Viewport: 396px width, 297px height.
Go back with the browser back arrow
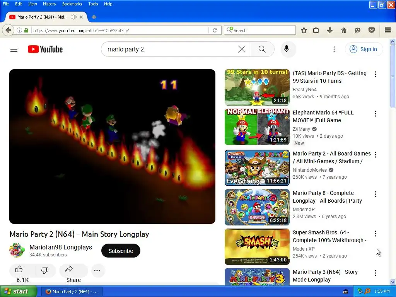(x=8, y=30)
